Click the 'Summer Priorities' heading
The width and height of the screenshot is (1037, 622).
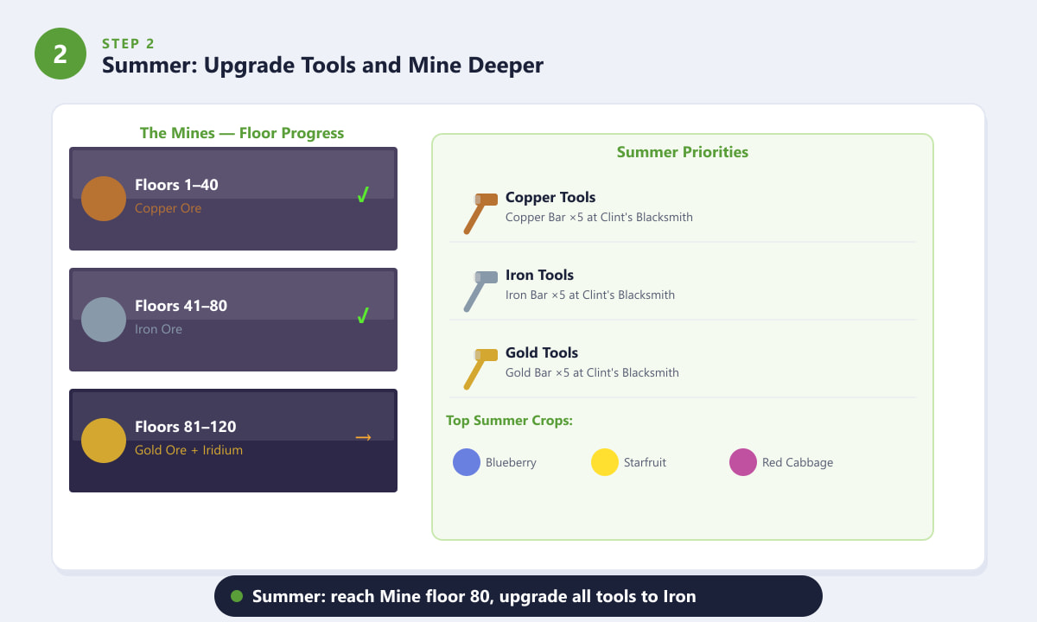tap(683, 152)
